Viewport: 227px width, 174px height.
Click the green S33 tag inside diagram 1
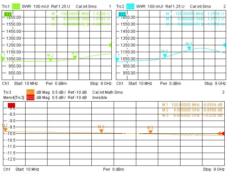click(x=8, y=14)
